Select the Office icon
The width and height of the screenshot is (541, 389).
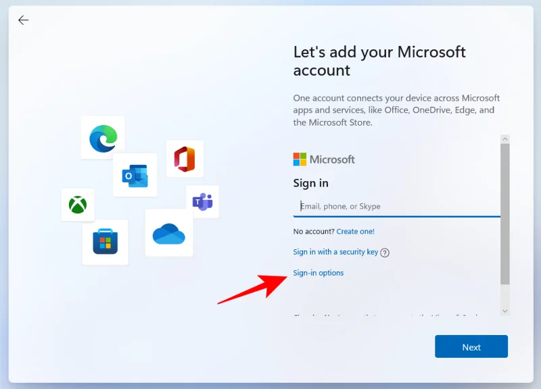tap(184, 159)
